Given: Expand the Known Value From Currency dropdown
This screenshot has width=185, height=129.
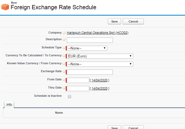Looking at the screenshot, I should [100, 64].
